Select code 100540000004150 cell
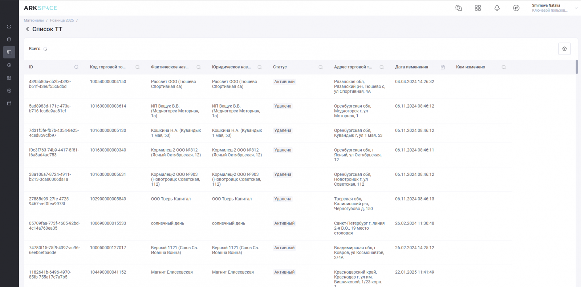 pyautogui.click(x=108, y=82)
